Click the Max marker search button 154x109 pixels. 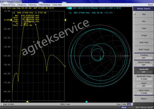click(x=144, y=15)
